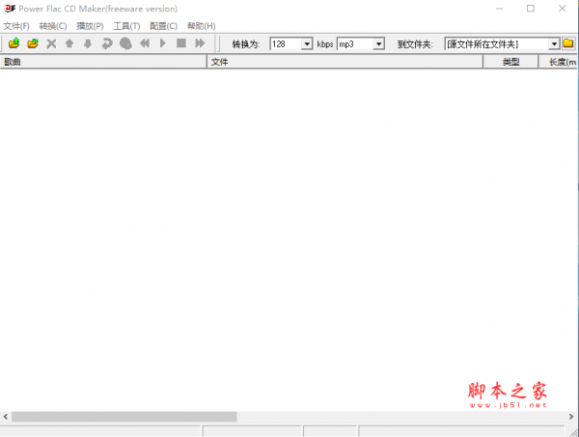The width and height of the screenshot is (579, 437).
Task: Open the 转换(C) menu
Action: pos(53,26)
